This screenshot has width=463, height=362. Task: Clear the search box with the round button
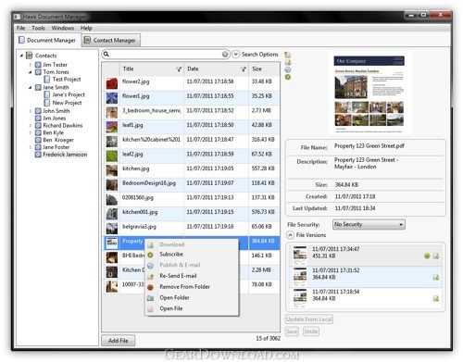click(x=225, y=55)
